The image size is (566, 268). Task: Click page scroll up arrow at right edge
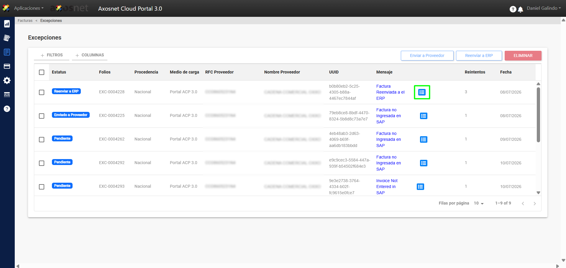pos(563,20)
